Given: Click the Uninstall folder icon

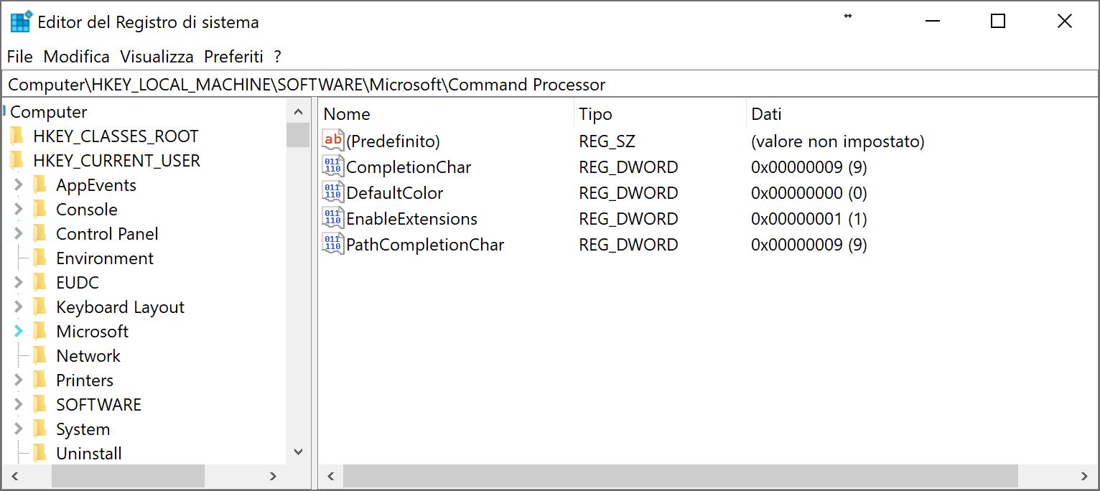Looking at the screenshot, I should click(40, 454).
